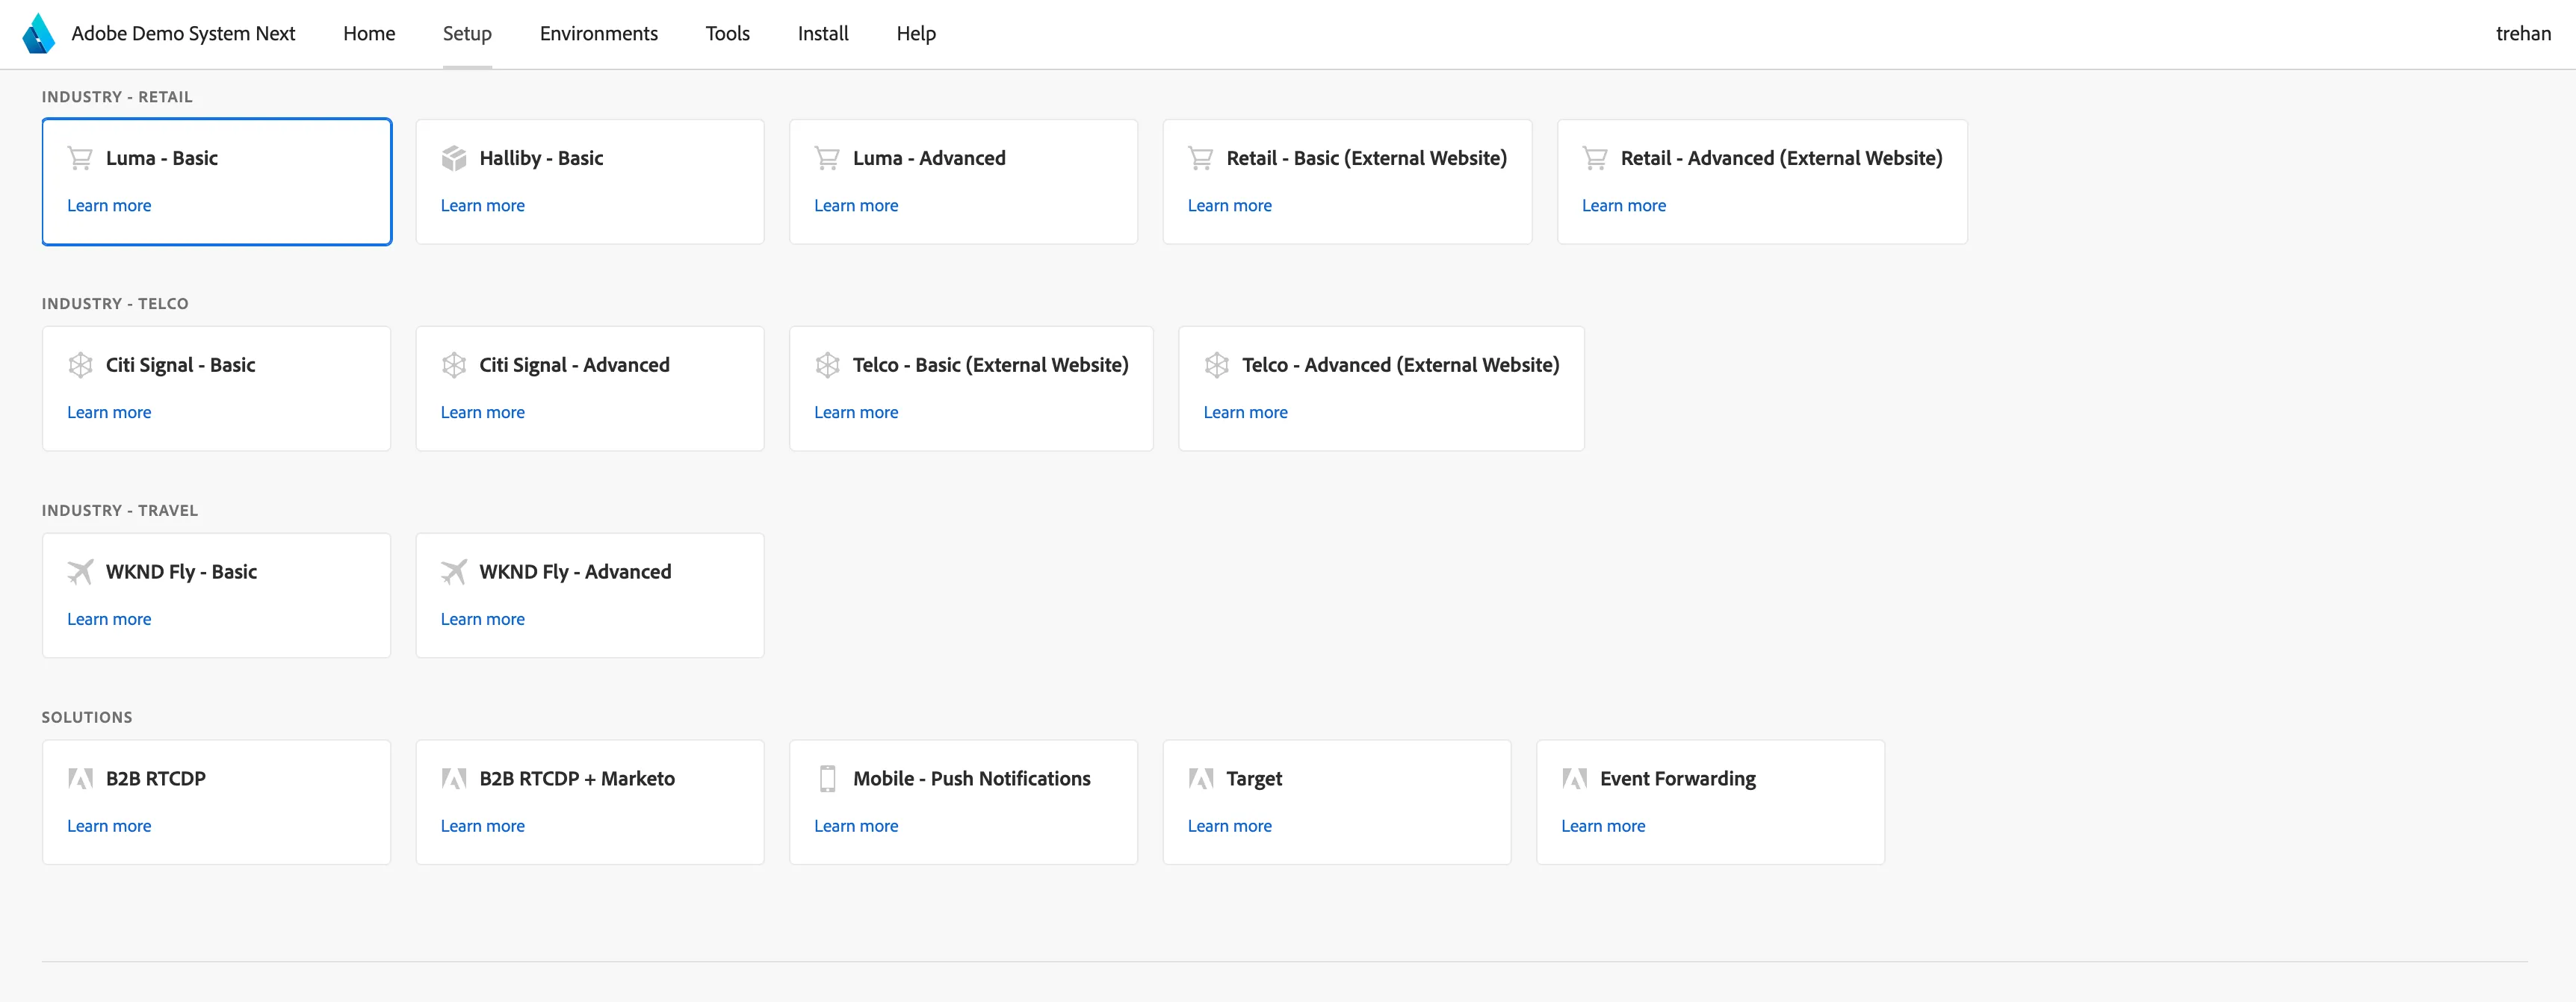Click the airplane icon on WKND Fly - Advanced

click(454, 571)
